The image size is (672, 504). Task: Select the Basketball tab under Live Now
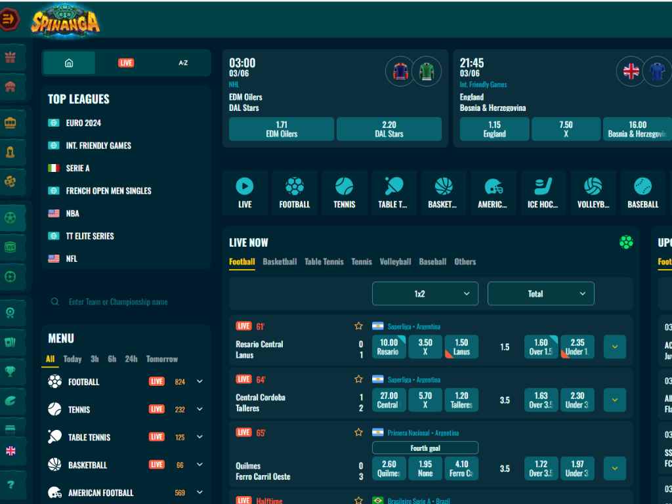280,261
